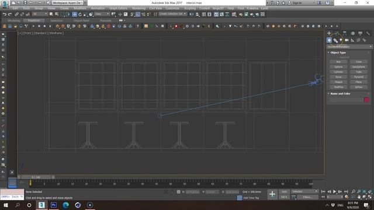Click the time slider handle

[x=36, y=177]
